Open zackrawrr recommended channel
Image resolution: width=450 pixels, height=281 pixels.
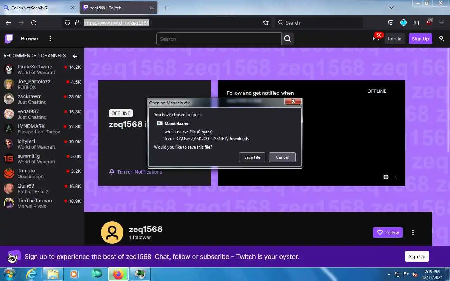(42, 99)
